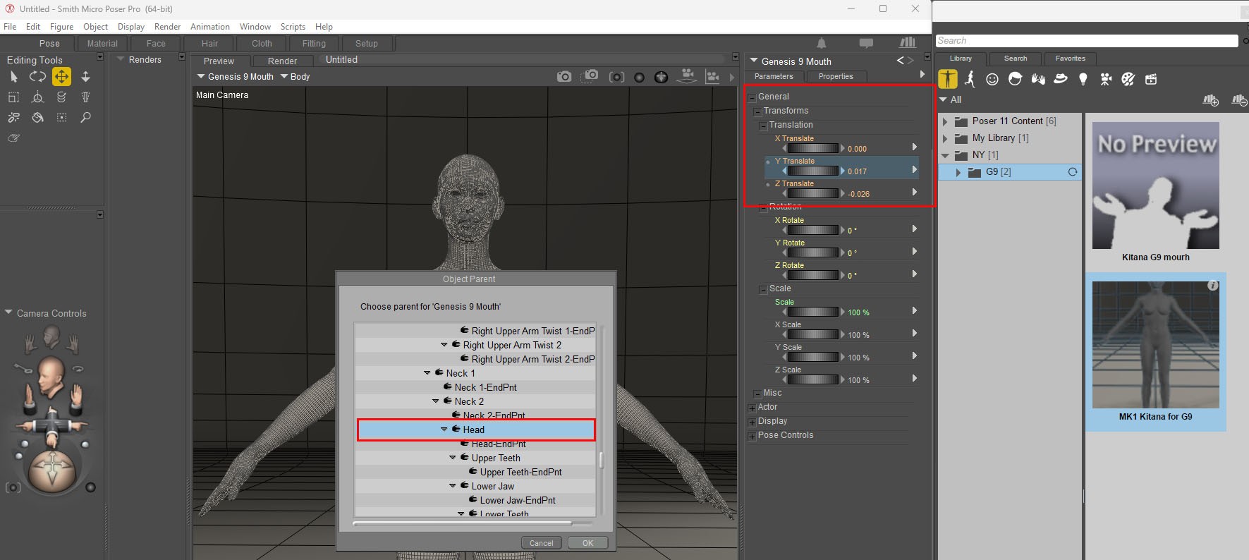The height and width of the screenshot is (560, 1249).
Task: Switch to the Cloth room tab
Action: (262, 44)
